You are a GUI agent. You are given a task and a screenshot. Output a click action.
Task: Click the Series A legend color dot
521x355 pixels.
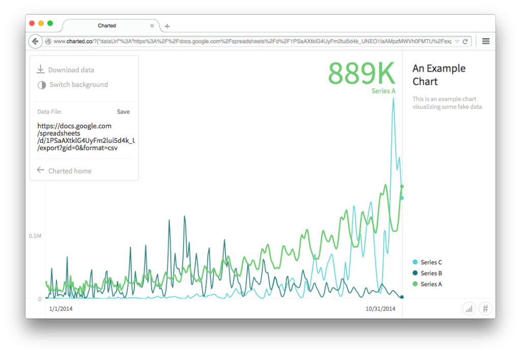click(x=415, y=284)
